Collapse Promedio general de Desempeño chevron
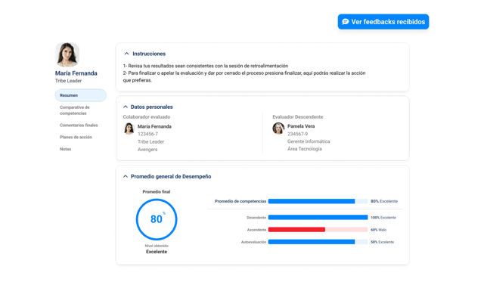484x282 pixels. (126, 176)
